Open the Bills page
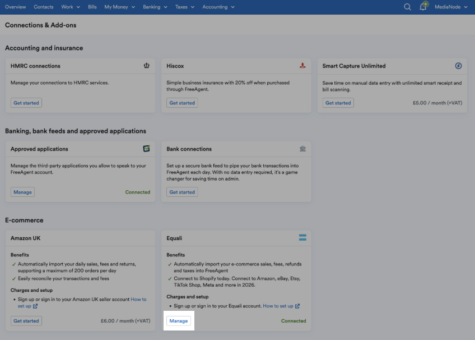Screen dimensions: 475x340 point(92,7)
